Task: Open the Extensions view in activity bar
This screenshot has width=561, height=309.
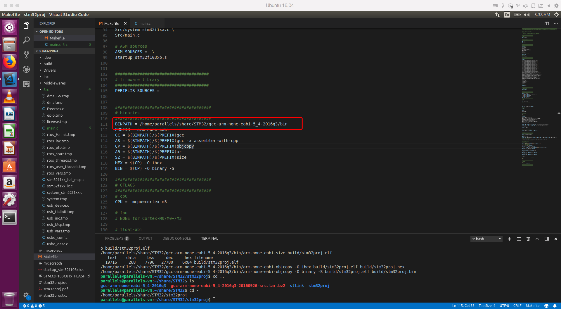Action: (x=26, y=84)
